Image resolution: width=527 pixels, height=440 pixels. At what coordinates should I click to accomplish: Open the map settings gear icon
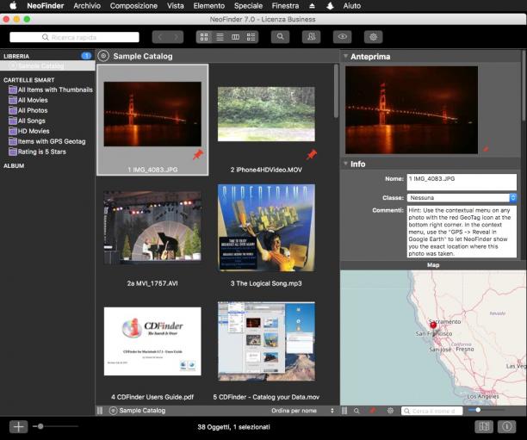click(390, 411)
